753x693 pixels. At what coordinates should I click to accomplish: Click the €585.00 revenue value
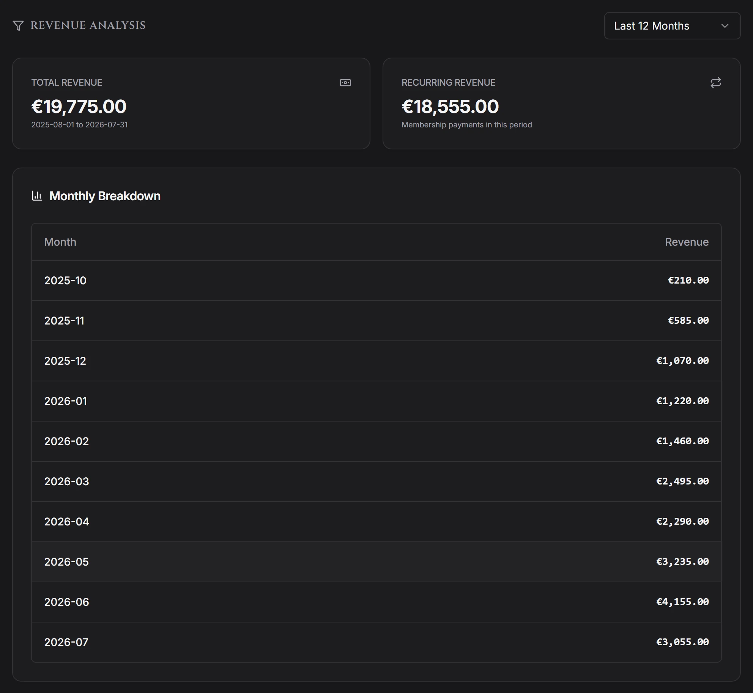(688, 320)
